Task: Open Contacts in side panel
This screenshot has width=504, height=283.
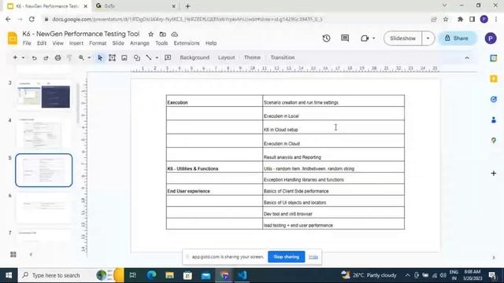Action: tap(494, 120)
